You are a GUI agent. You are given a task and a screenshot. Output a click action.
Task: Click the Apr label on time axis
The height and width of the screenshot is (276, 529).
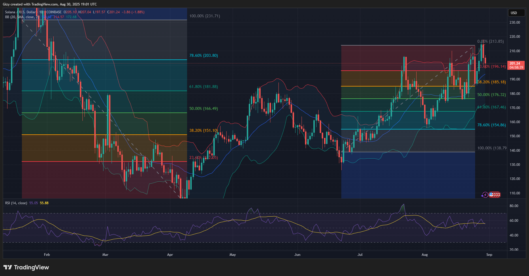click(170, 255)
